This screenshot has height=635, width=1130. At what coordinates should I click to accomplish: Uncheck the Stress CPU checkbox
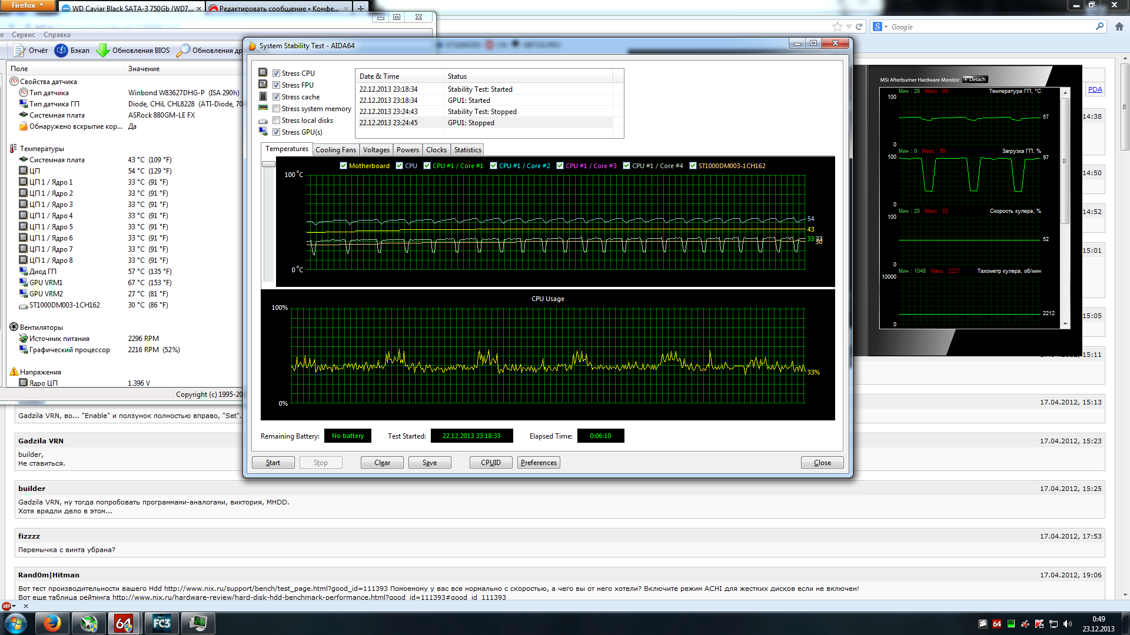click(x=276, y=73)
